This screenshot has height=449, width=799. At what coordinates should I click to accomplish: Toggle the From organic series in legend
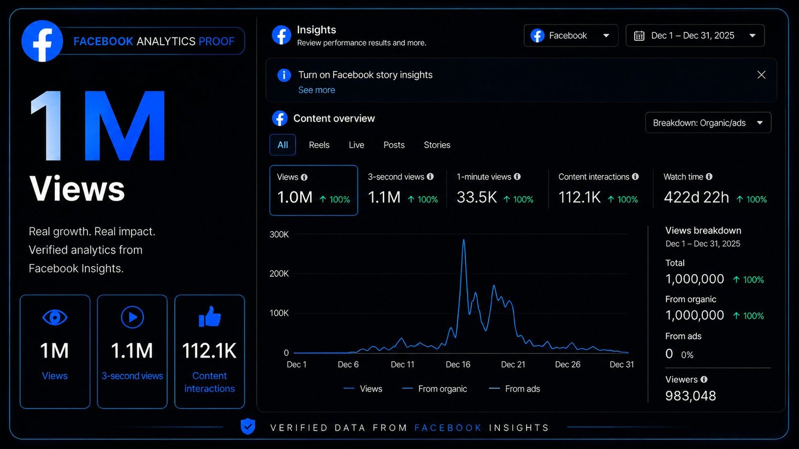[x=435, y=389]
